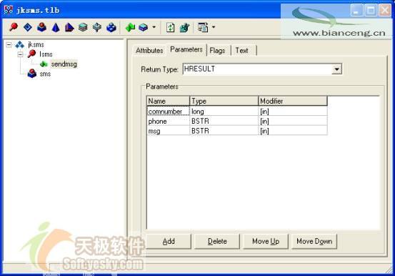Select the comnumber parameter name cell
The image size is (395, 276).
(x=168, y=112)
